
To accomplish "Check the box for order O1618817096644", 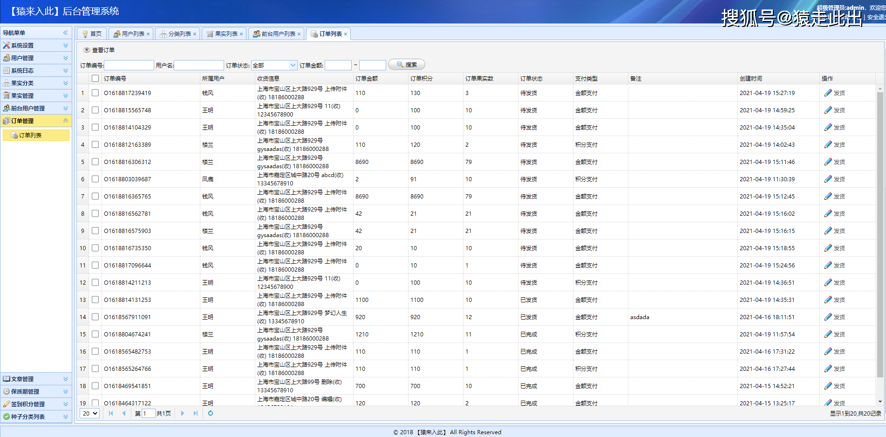I will pos(95,265).
